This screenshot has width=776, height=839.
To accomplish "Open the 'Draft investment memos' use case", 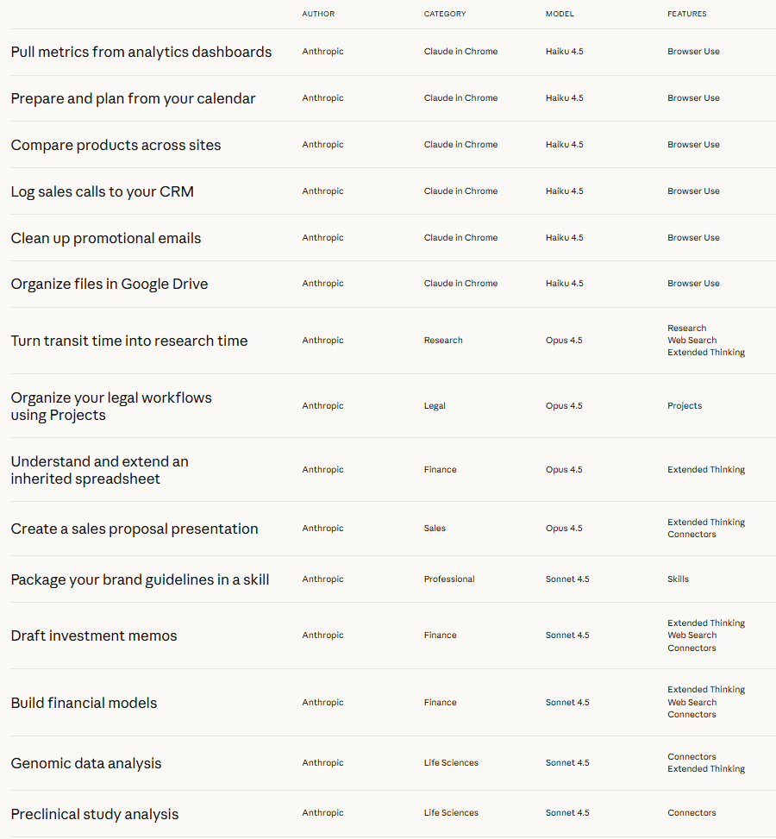I will (x=94, y=636).
